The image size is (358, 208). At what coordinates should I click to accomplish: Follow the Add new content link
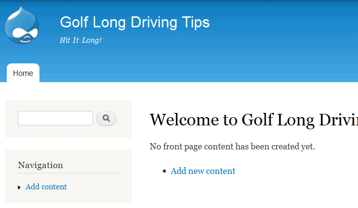pyautogui.click(x=203, y=171)
